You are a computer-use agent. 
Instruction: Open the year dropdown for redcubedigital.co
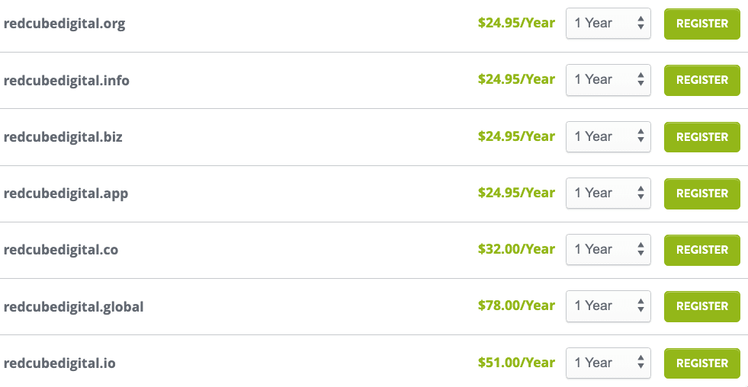[608, 250]
